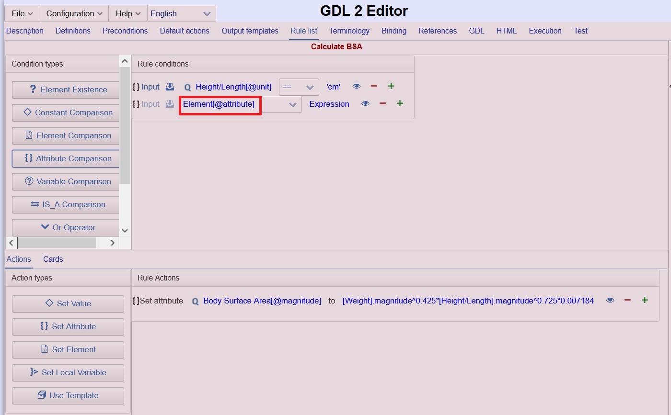Add condition after Element[@attribute] row

tap(400, 103)
